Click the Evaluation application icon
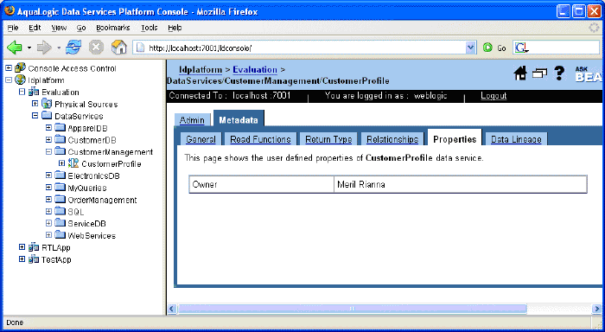The width and height of the screenshot is (605, 332). pyautogui.click(x=34, y=92)
